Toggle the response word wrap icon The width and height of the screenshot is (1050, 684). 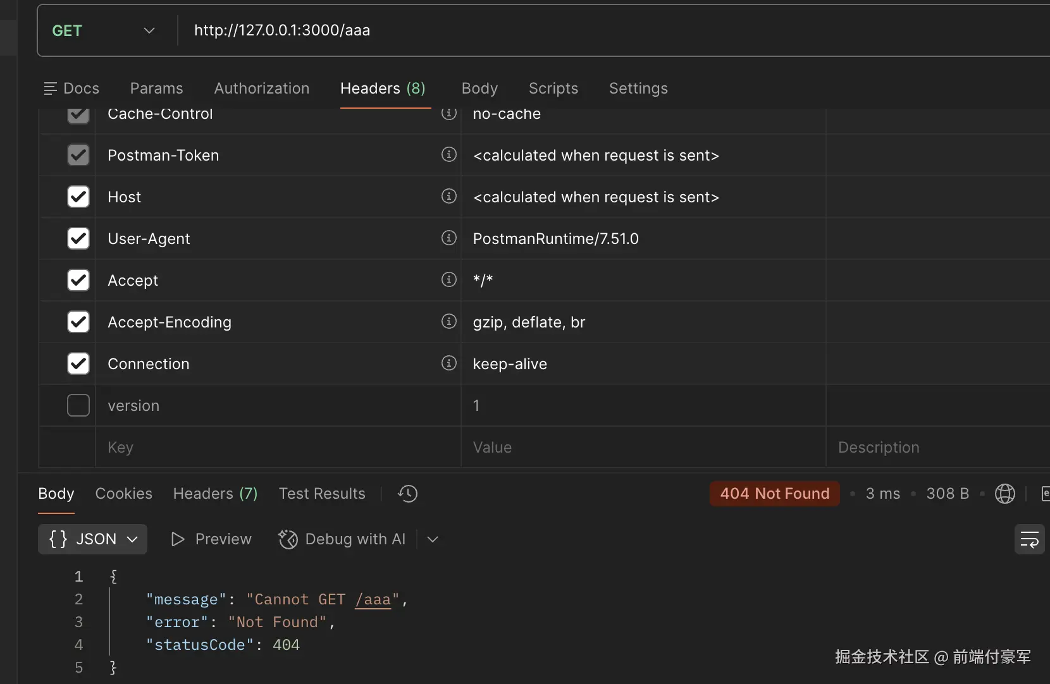point(1029,539)
